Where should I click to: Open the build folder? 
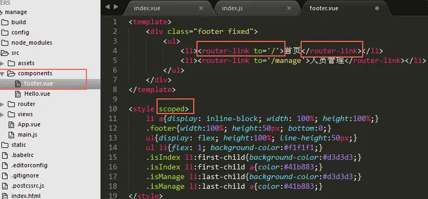coord(18,22)
